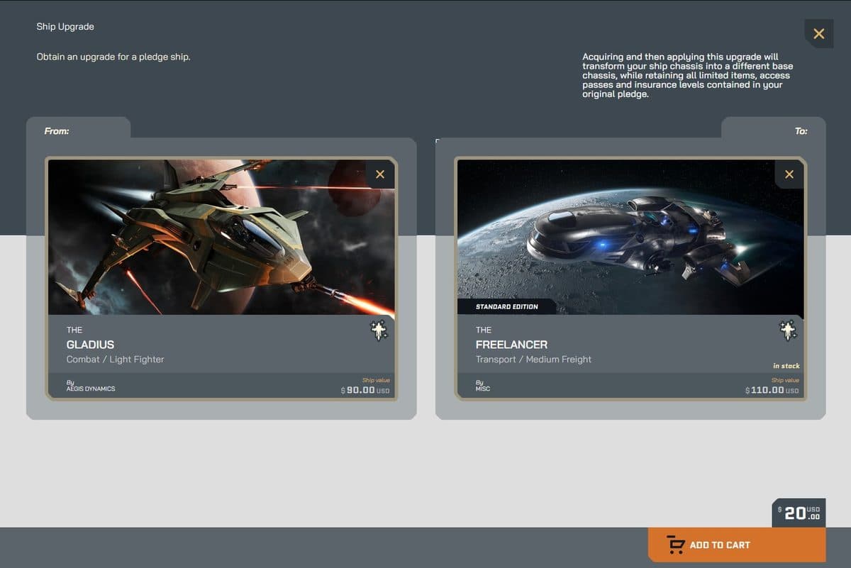Viewport: 851px width, 568px height.
Task: Add the upgrade to cart
Action: pos(737,545)
